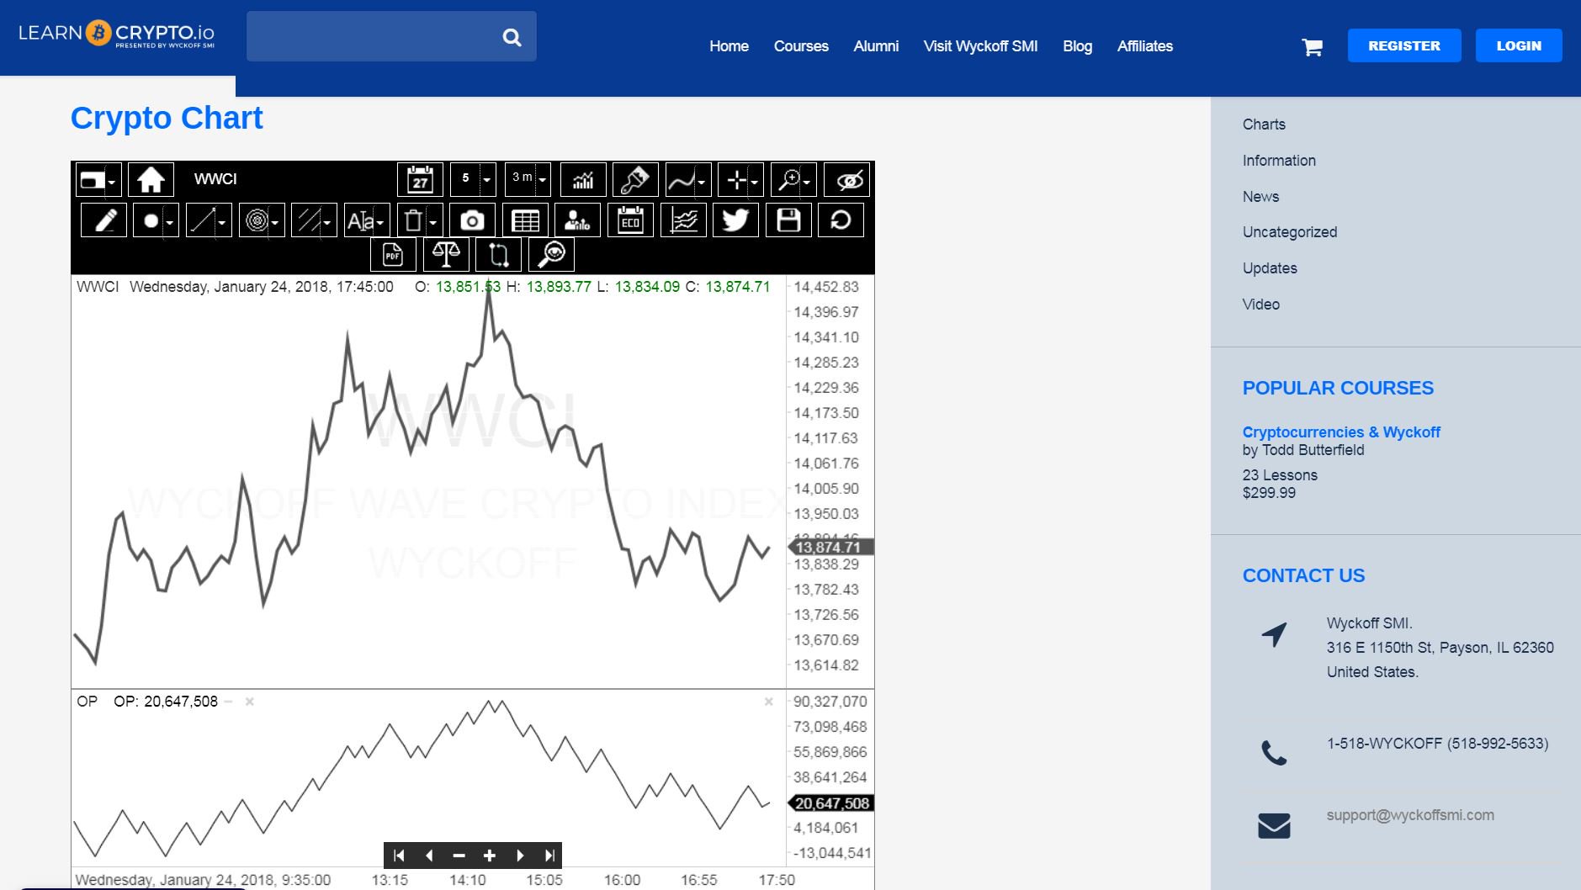Click the LOGIN button
Viewport: 1581px width, 890px height.
pos(1518,45)
